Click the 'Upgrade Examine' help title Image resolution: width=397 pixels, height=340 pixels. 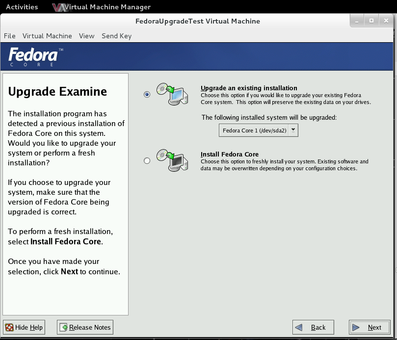pyautogui.click(x=57, y=91)
